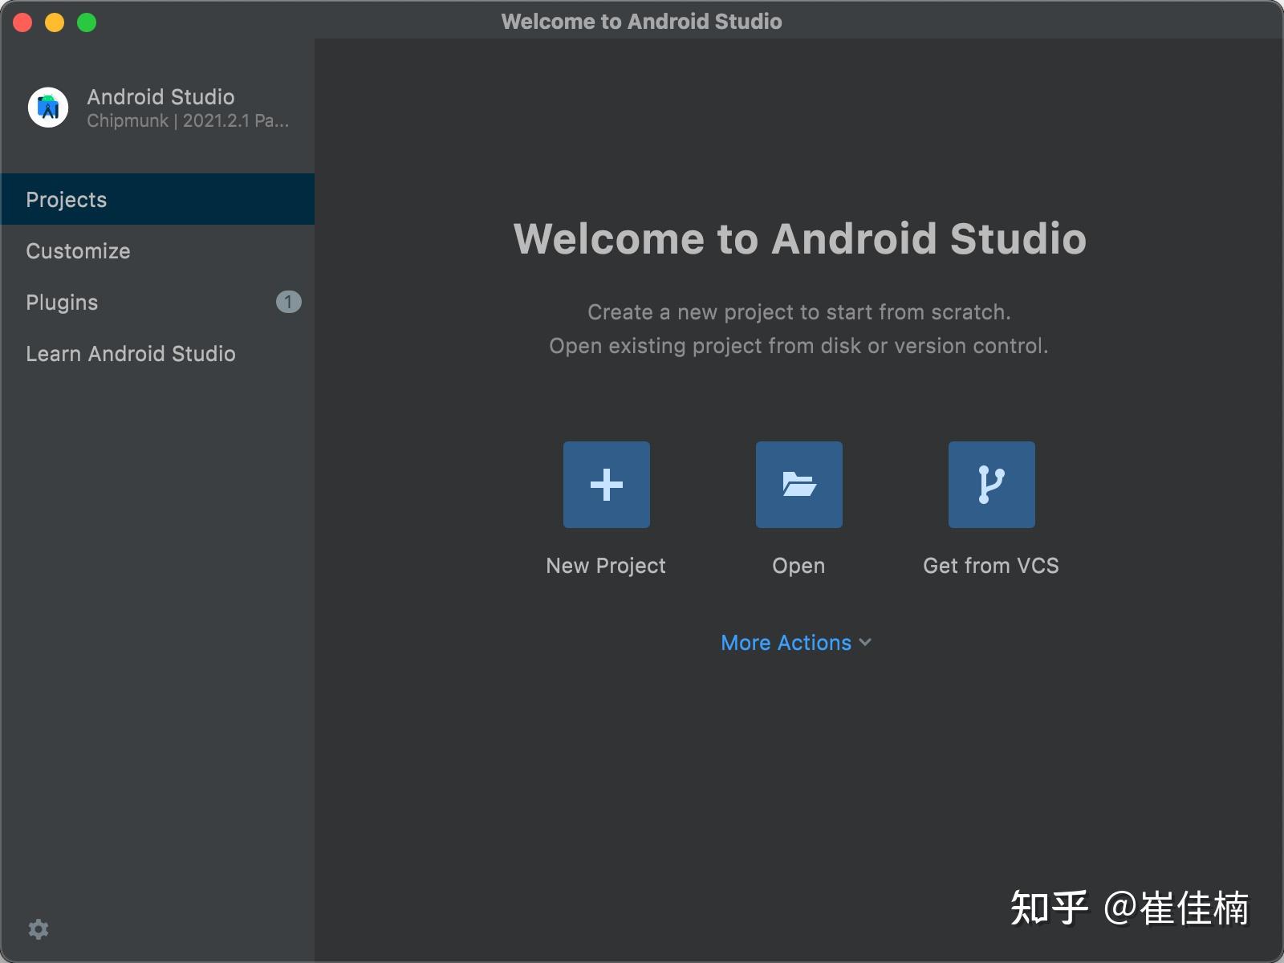Click the Open text label
The height and width of the screenshot is (963, 1284).
pos(798,567)
